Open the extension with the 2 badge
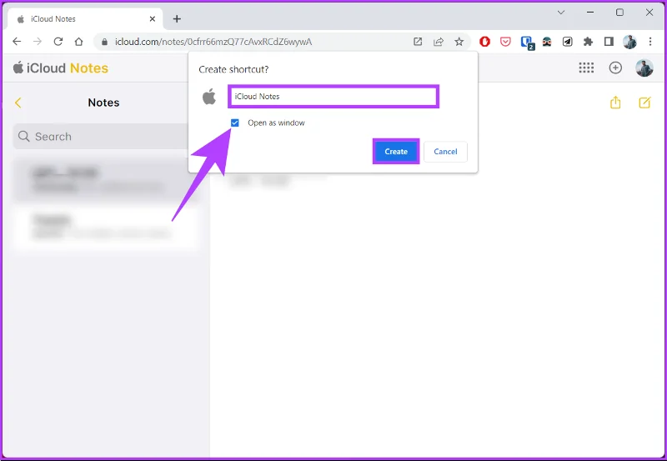This screenshot has width=667, height=461. click(527, 43)
